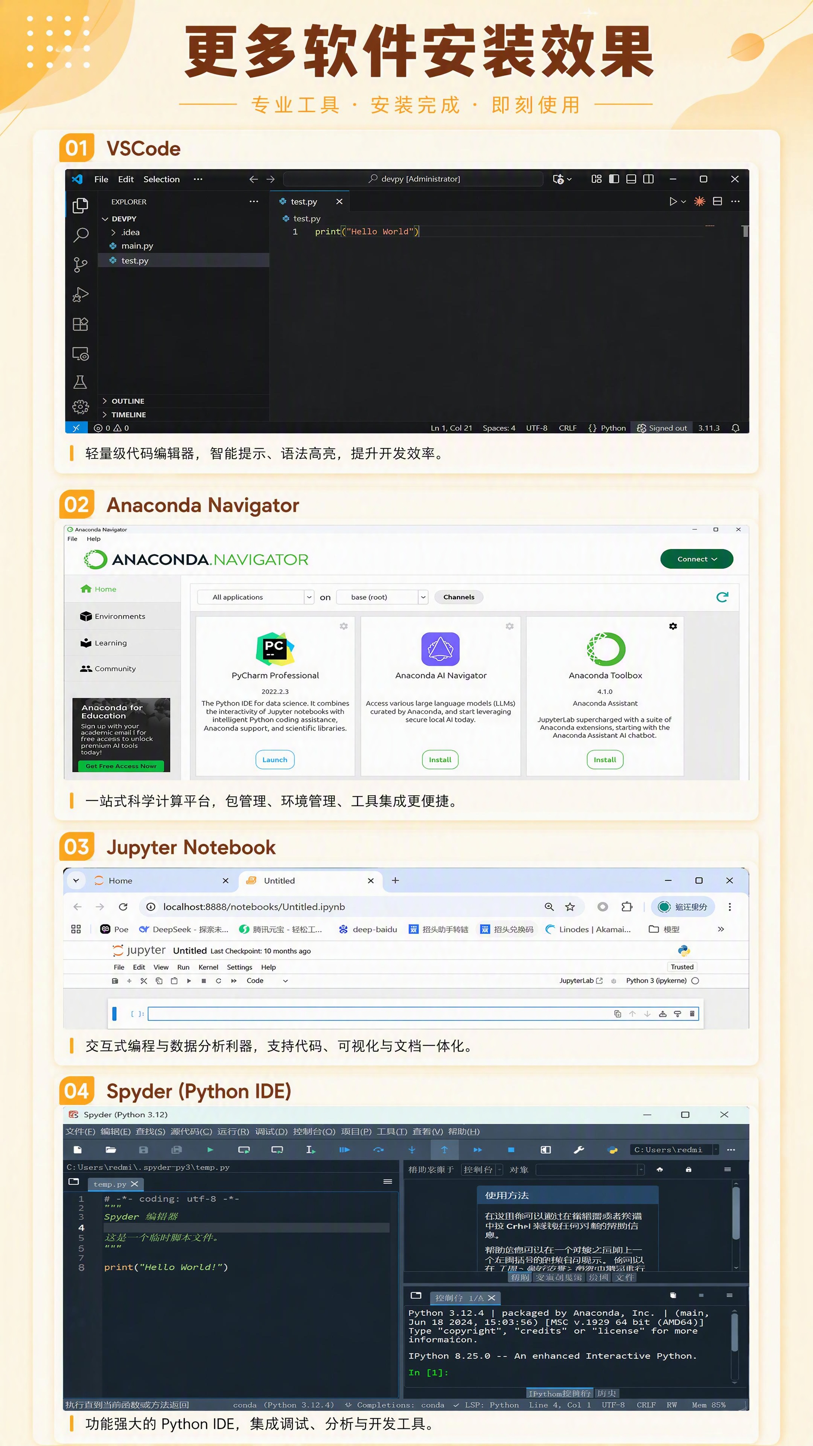Open VSCode Selection menu
The image size is (813, 1446).
point(161,179)
